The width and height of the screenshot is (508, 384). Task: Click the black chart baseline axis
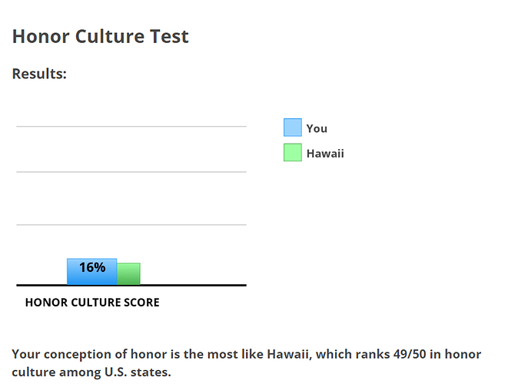pos(131,285)
